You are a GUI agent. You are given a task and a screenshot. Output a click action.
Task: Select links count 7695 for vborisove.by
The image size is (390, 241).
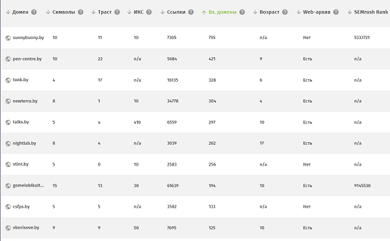[x=172, y=228]
